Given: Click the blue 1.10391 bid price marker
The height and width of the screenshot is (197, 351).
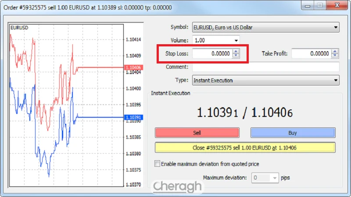Looking at the screenshot, I should coord(133,117).
